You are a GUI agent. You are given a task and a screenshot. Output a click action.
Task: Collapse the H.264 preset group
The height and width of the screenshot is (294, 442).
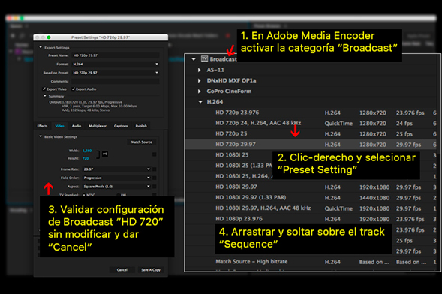point(200,102)
